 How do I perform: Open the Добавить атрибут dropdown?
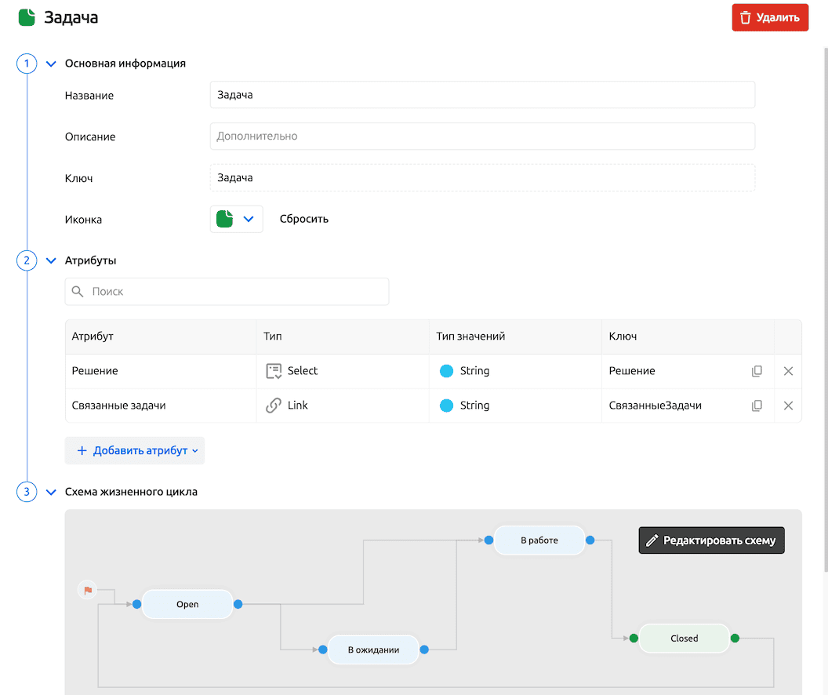[135, 450]
